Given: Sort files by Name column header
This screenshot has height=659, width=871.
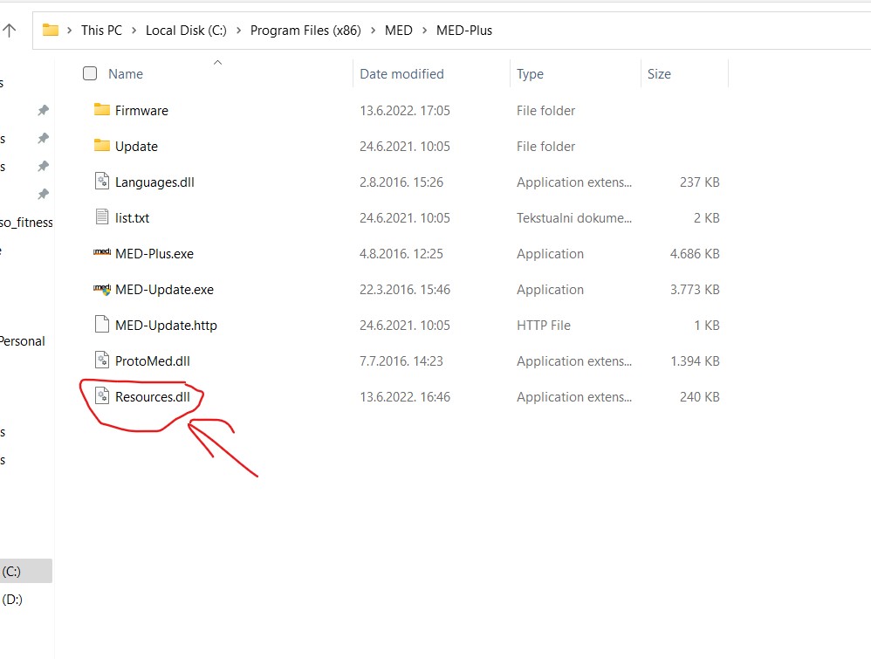Looking at the screenshot, I should tap(126, 74).
